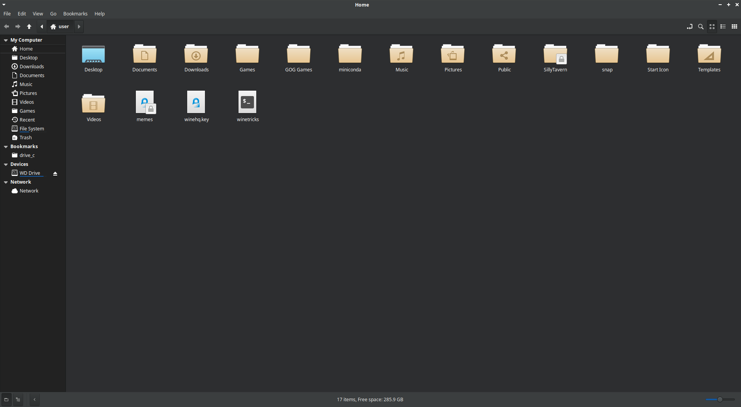Open Downloads from the sidebar

pos(33,67)
